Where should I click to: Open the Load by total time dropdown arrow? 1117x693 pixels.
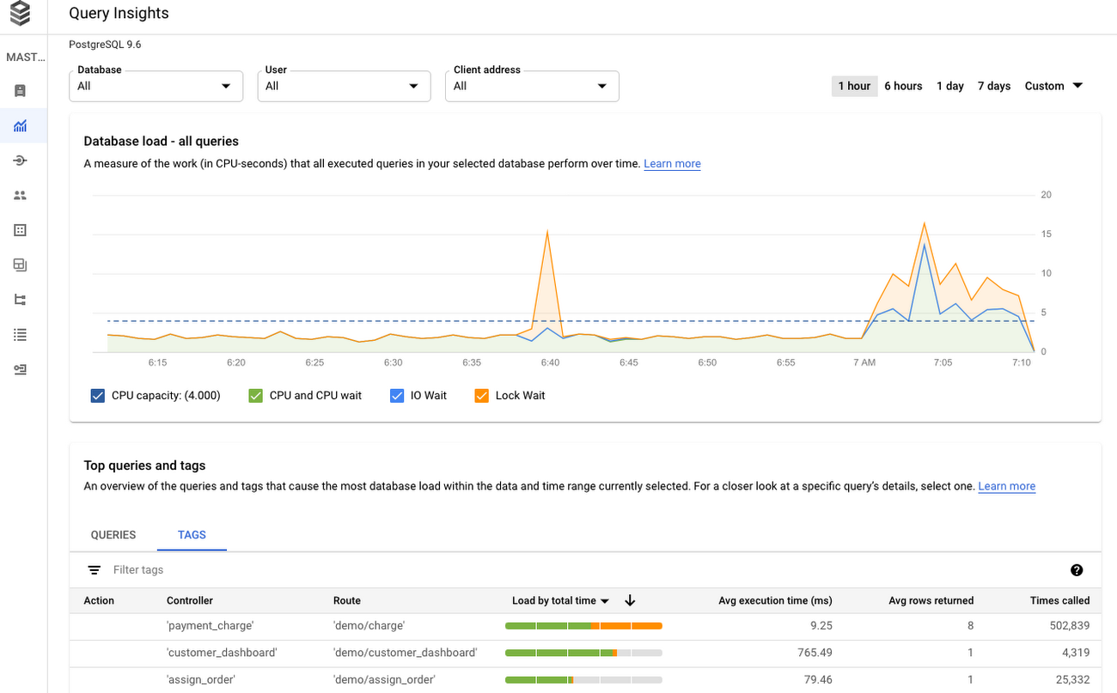605,601
